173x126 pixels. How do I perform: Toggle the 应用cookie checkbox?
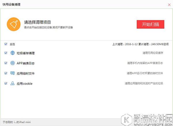tap(6, 83)
